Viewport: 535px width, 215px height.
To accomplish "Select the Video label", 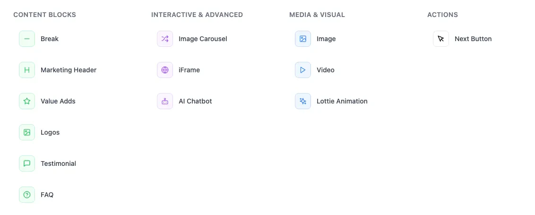I will 326,70.
